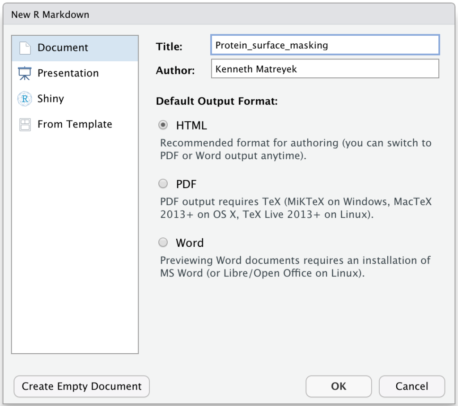The height and width of the screenshot is (406, 458).
Task: Click the From Template layout icon
Action: [x=25, y=124]
